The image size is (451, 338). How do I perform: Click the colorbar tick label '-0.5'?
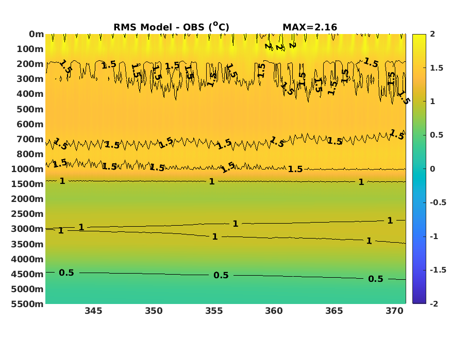(x=438, y=202)
